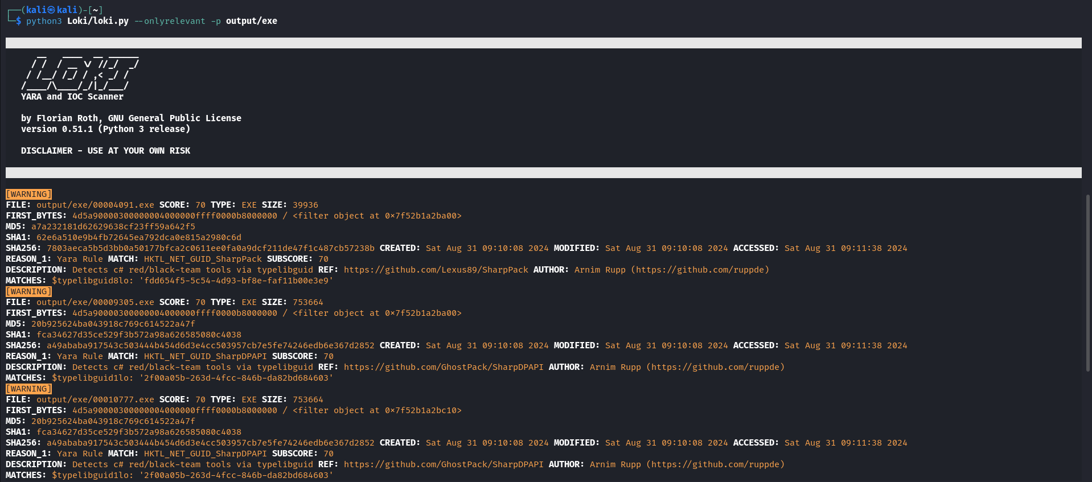Click SHA256 hash beginning 7803aeca5b5d3bb0
This screenshot has width=1092, height=482.
[211, 248]
